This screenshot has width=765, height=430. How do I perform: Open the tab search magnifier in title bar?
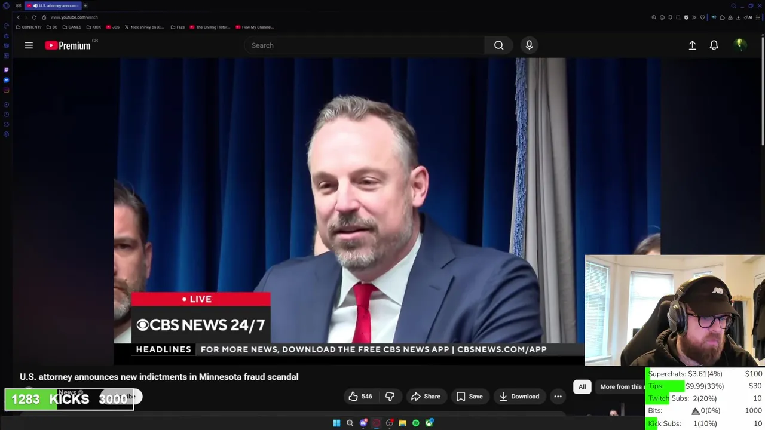pos(733,5)
